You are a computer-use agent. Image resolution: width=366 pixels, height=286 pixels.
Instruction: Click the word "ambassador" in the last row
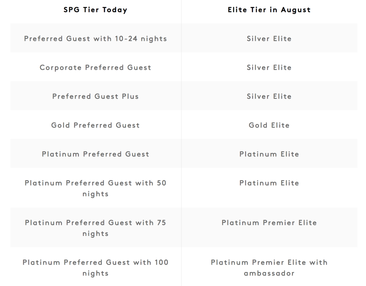269,273
